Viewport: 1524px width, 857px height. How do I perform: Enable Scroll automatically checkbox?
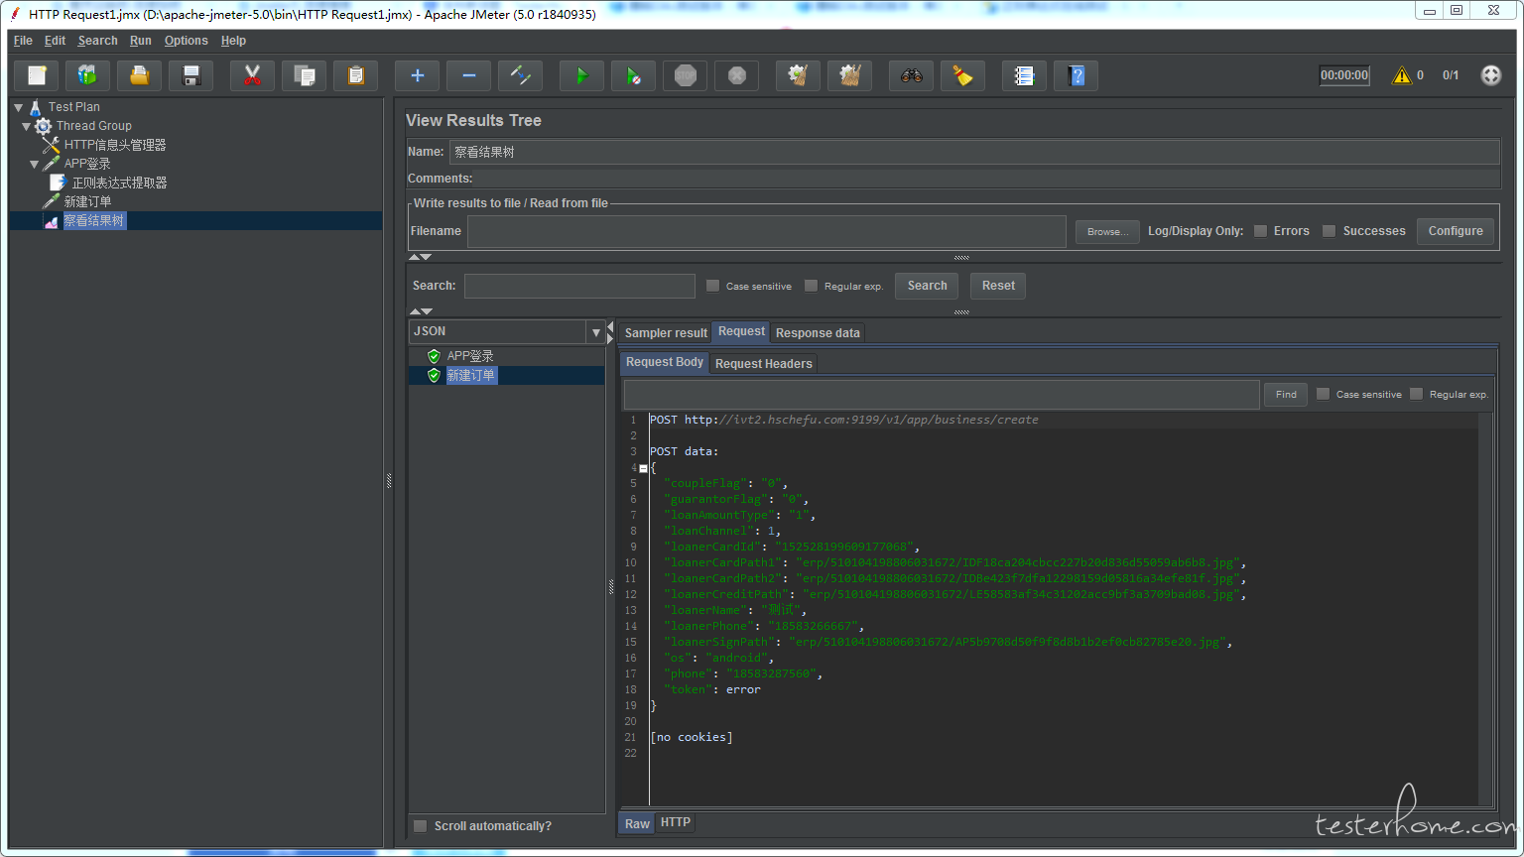point(420,826)
